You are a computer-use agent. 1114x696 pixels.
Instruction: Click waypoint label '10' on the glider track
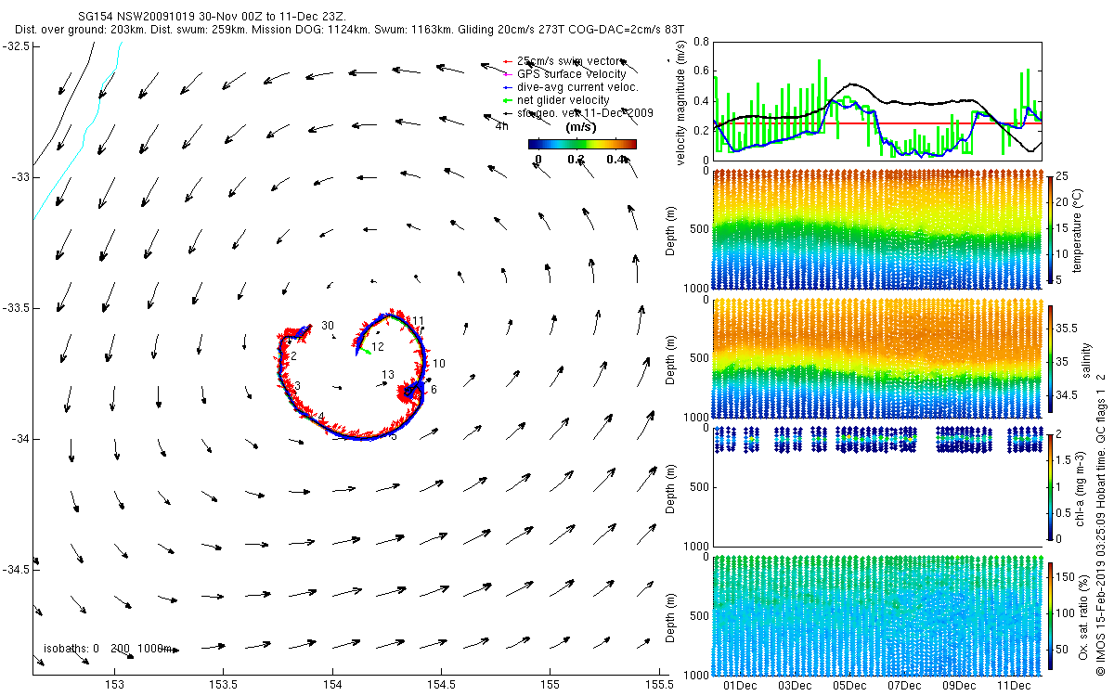click(439, 363)
